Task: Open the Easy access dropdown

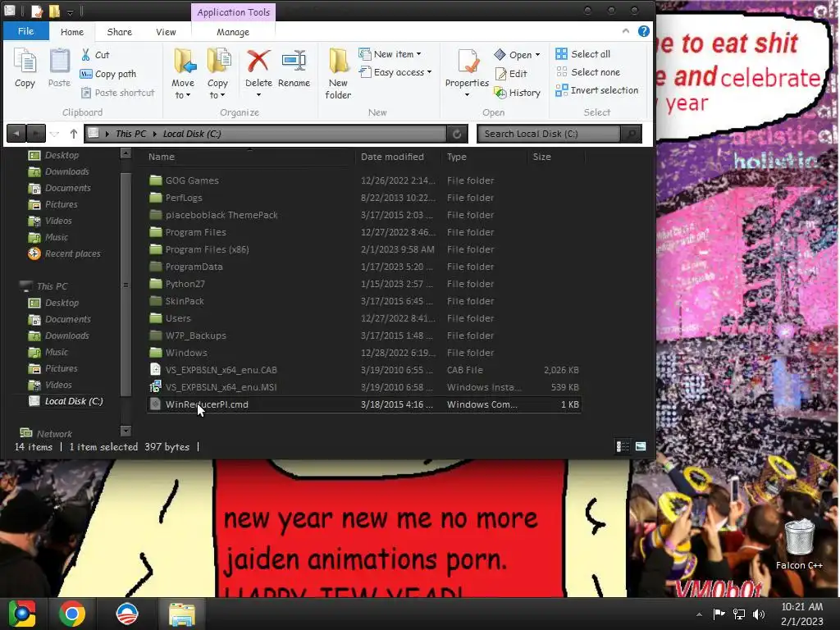Action: pyautogui.click(x=395, y=72)
